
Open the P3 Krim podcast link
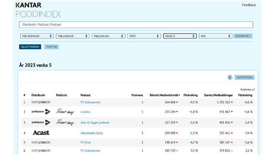[x=86, y=142]
